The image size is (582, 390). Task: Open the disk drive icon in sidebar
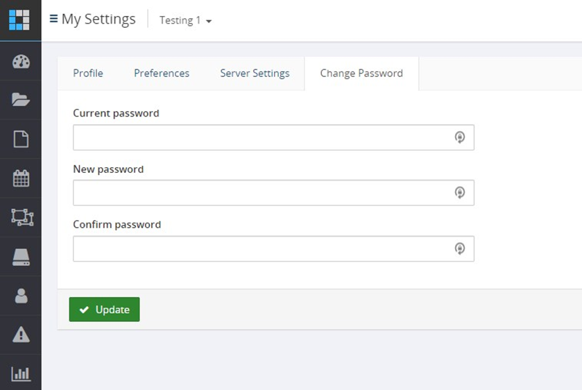click(x=21, y=257)
